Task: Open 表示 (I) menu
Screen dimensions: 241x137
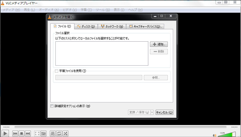Action: pos(119,10)
